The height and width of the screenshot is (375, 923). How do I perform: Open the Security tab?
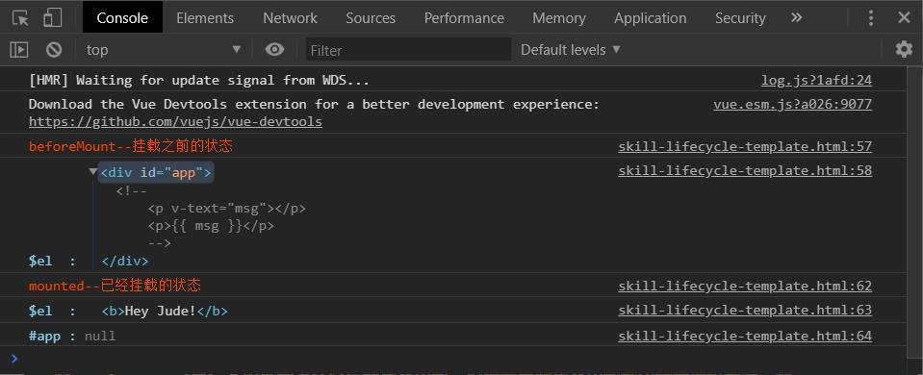click(x=740, y=18)
